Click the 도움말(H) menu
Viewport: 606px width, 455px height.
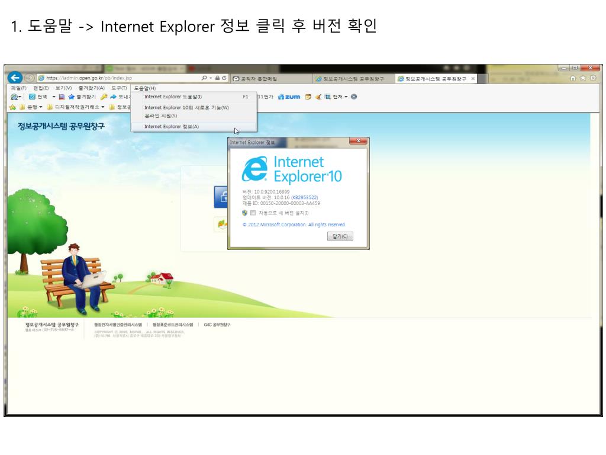pyautogui.click(x=144, y=88)
